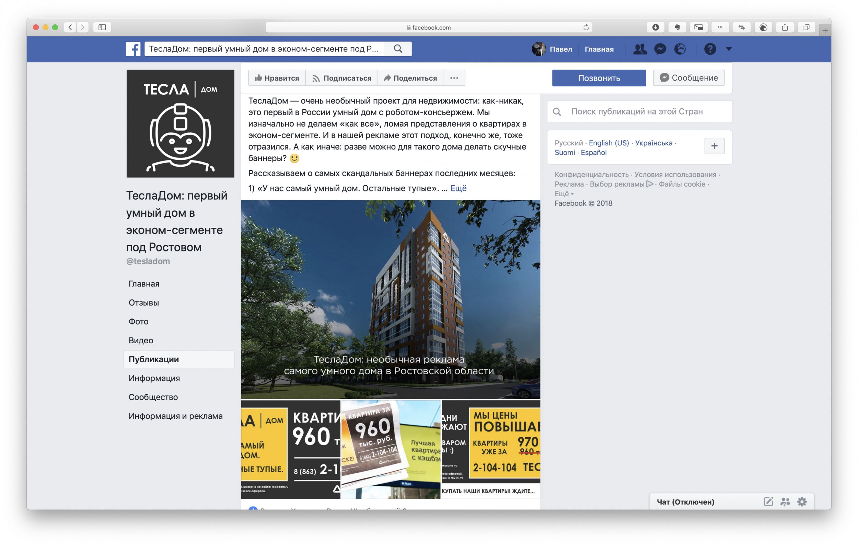
Task: Expand the account dropdown arrow
Action: pyautogui.click(x=729, y=49)
